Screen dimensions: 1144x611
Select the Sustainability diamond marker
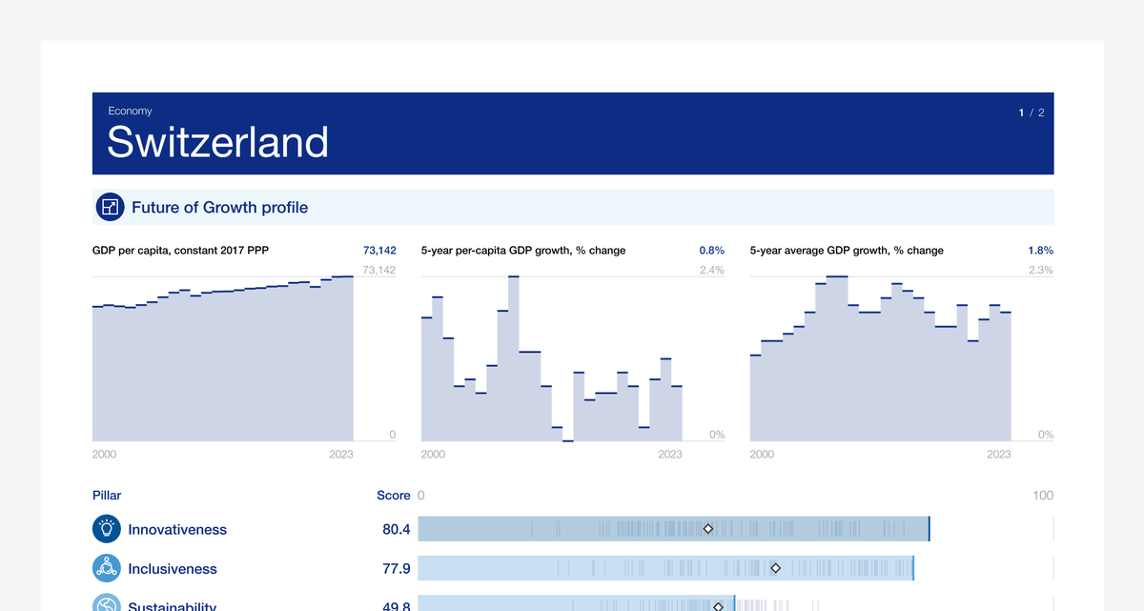pyautogui.click(x=719, y=605)
